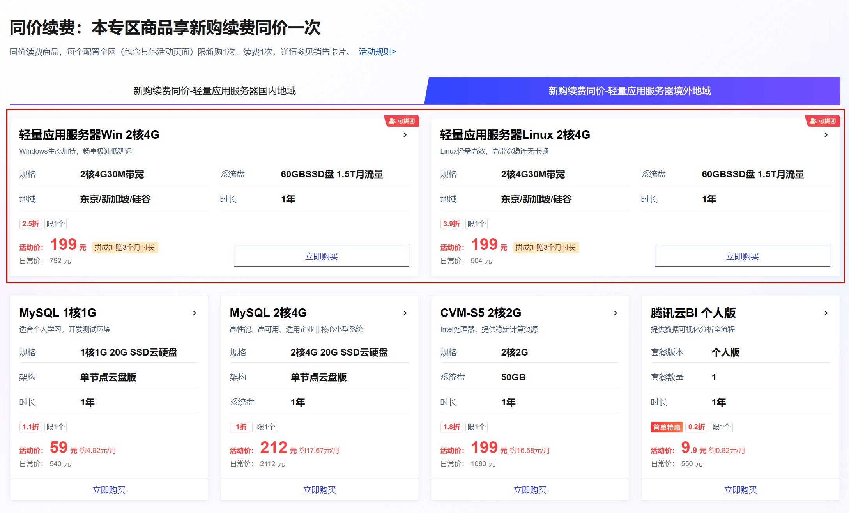Expand the MySQL 2核4G card chevron
Screen dimensions: 849x513
(405, 313)
